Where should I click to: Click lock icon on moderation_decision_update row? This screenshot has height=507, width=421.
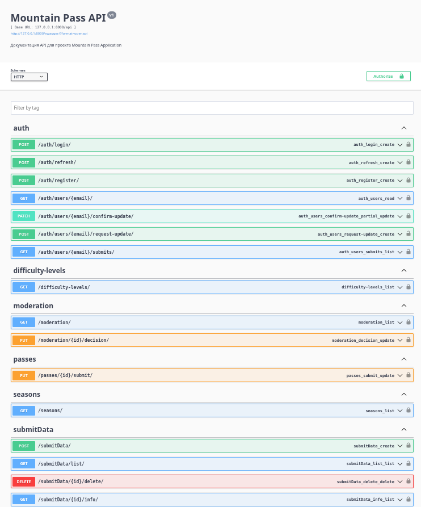click(x=409, y=340)
